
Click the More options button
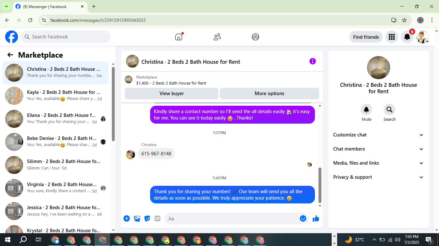(269, 94)
